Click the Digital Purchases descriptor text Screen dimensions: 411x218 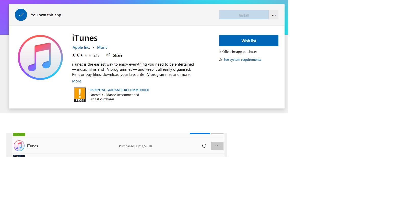coord(102,99)
